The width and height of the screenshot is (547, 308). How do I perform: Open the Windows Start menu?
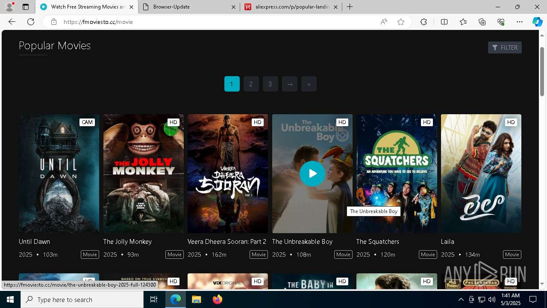pos(10,299)
